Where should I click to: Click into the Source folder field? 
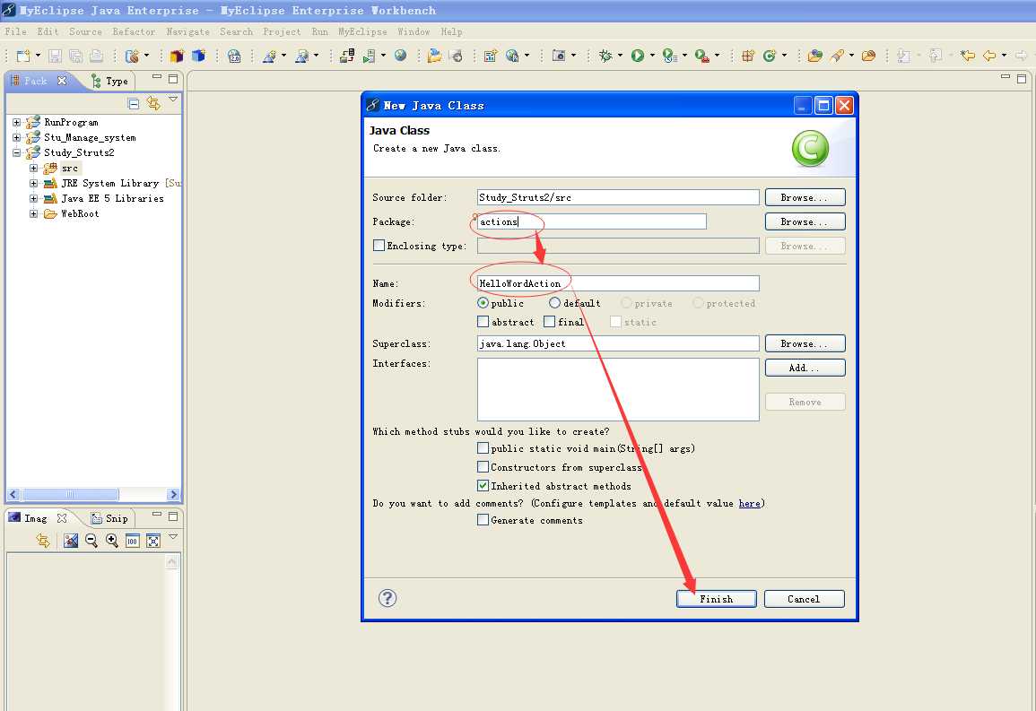click(x=618, y=197)
